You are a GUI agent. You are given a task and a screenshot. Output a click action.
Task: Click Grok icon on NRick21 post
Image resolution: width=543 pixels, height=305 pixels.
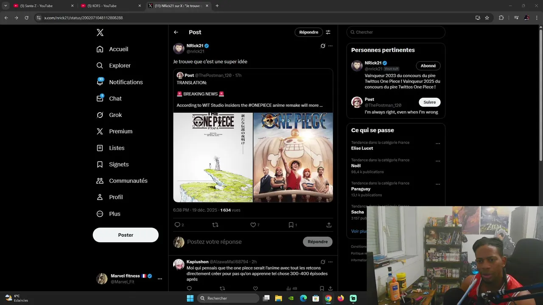(323, 46)
